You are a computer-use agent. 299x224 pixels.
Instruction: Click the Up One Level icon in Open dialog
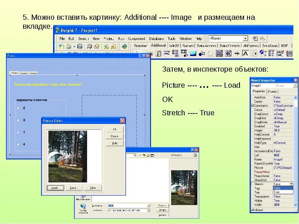[x=144, y=155]
